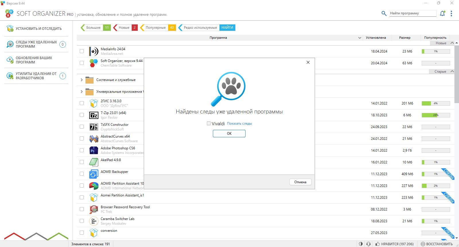Open the Показать следы link
The width and height of the screenshot is (459, 247).
pos(239,123)
